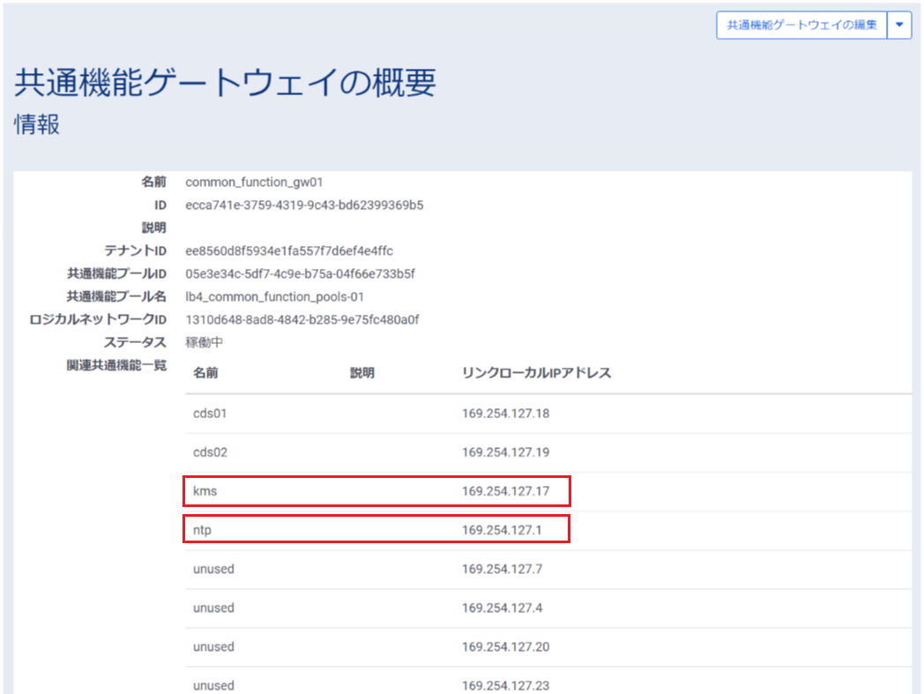Screen dimensions: 924x694
Task: Select the cds01 entry in the table
Action: click(210, 414)
